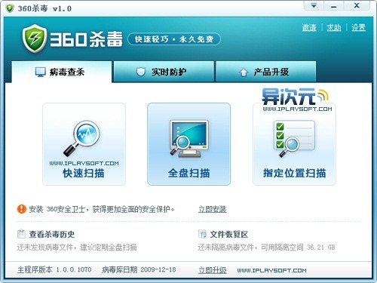Click the up-arrow icon on 产品升级 tab
This screenshot has width=377, height=283.
coord(243,72)
